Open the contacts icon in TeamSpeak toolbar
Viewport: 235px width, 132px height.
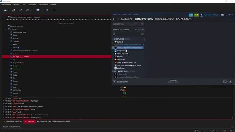point(47,10)
